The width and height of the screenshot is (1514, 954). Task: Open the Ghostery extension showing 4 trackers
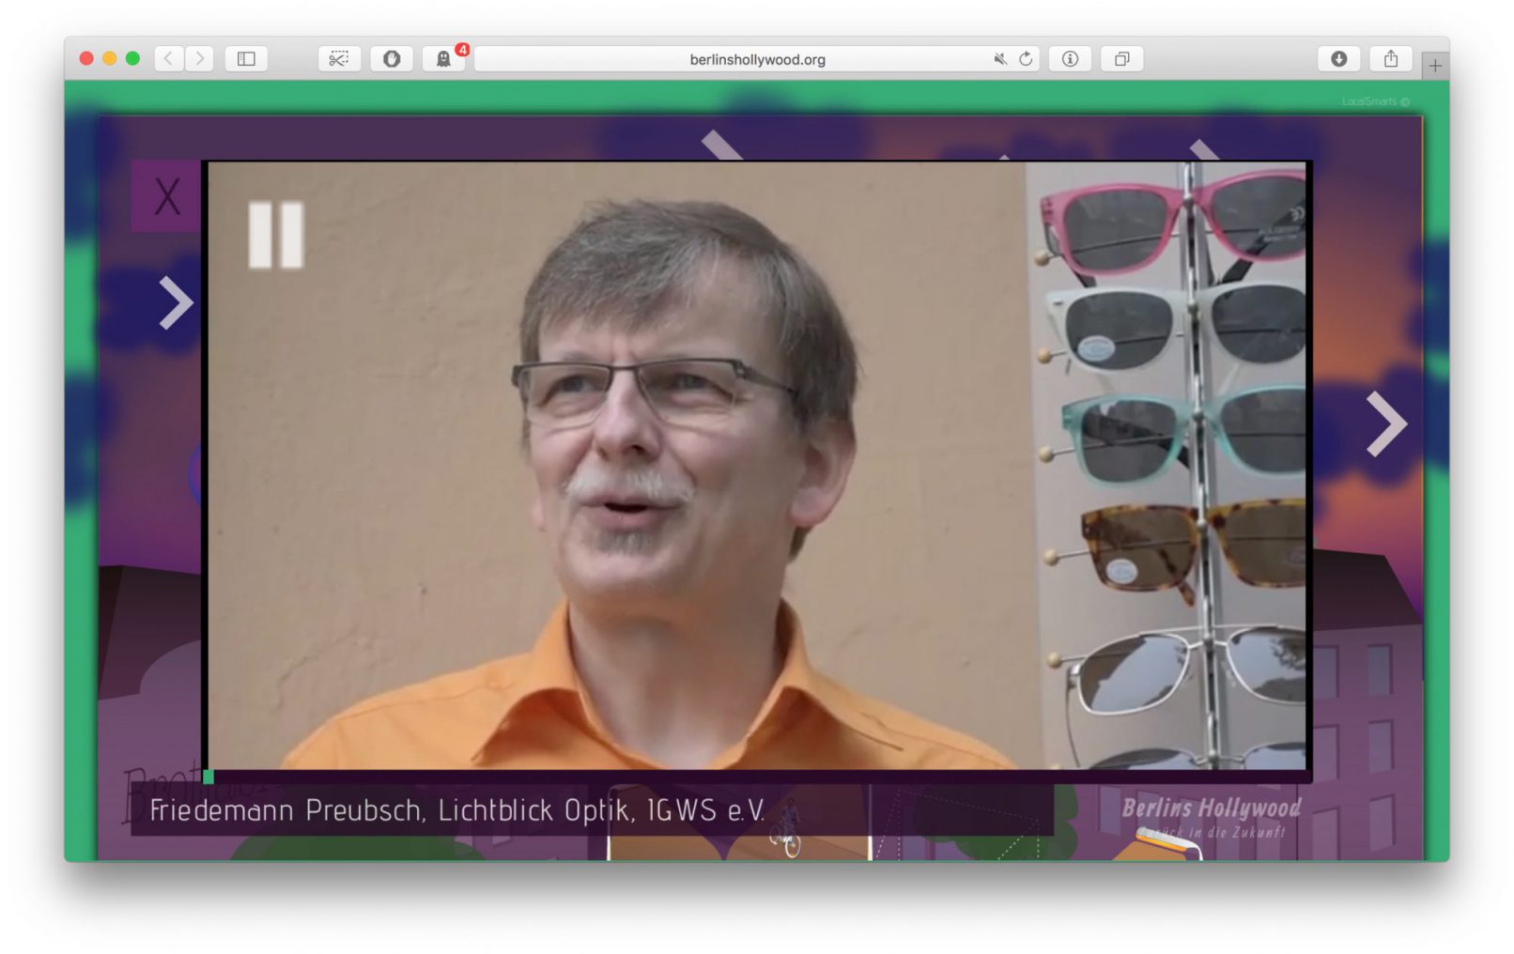(x=443, y=59)
